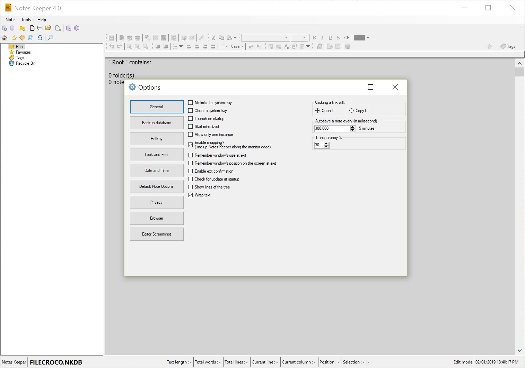The width and height of the screenshot is (525, 368).
Task: Open the font name dropdown
Action: [x=265, y=38]
